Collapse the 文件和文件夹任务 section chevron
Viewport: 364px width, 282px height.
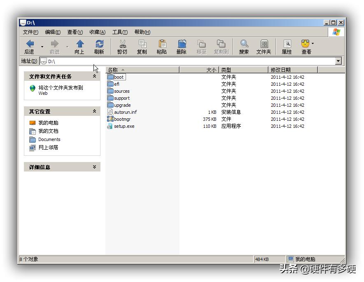(x=94, y=76)
